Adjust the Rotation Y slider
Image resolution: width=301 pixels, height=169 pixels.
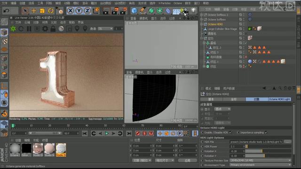coord(268,156)
